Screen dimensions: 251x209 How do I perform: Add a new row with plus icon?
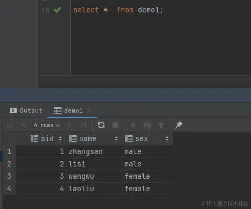[x=133, y=125]
